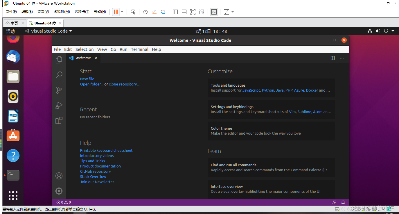Launch Thunderbird mail from the dock
399x214 pixels.
tap(13, 57)
